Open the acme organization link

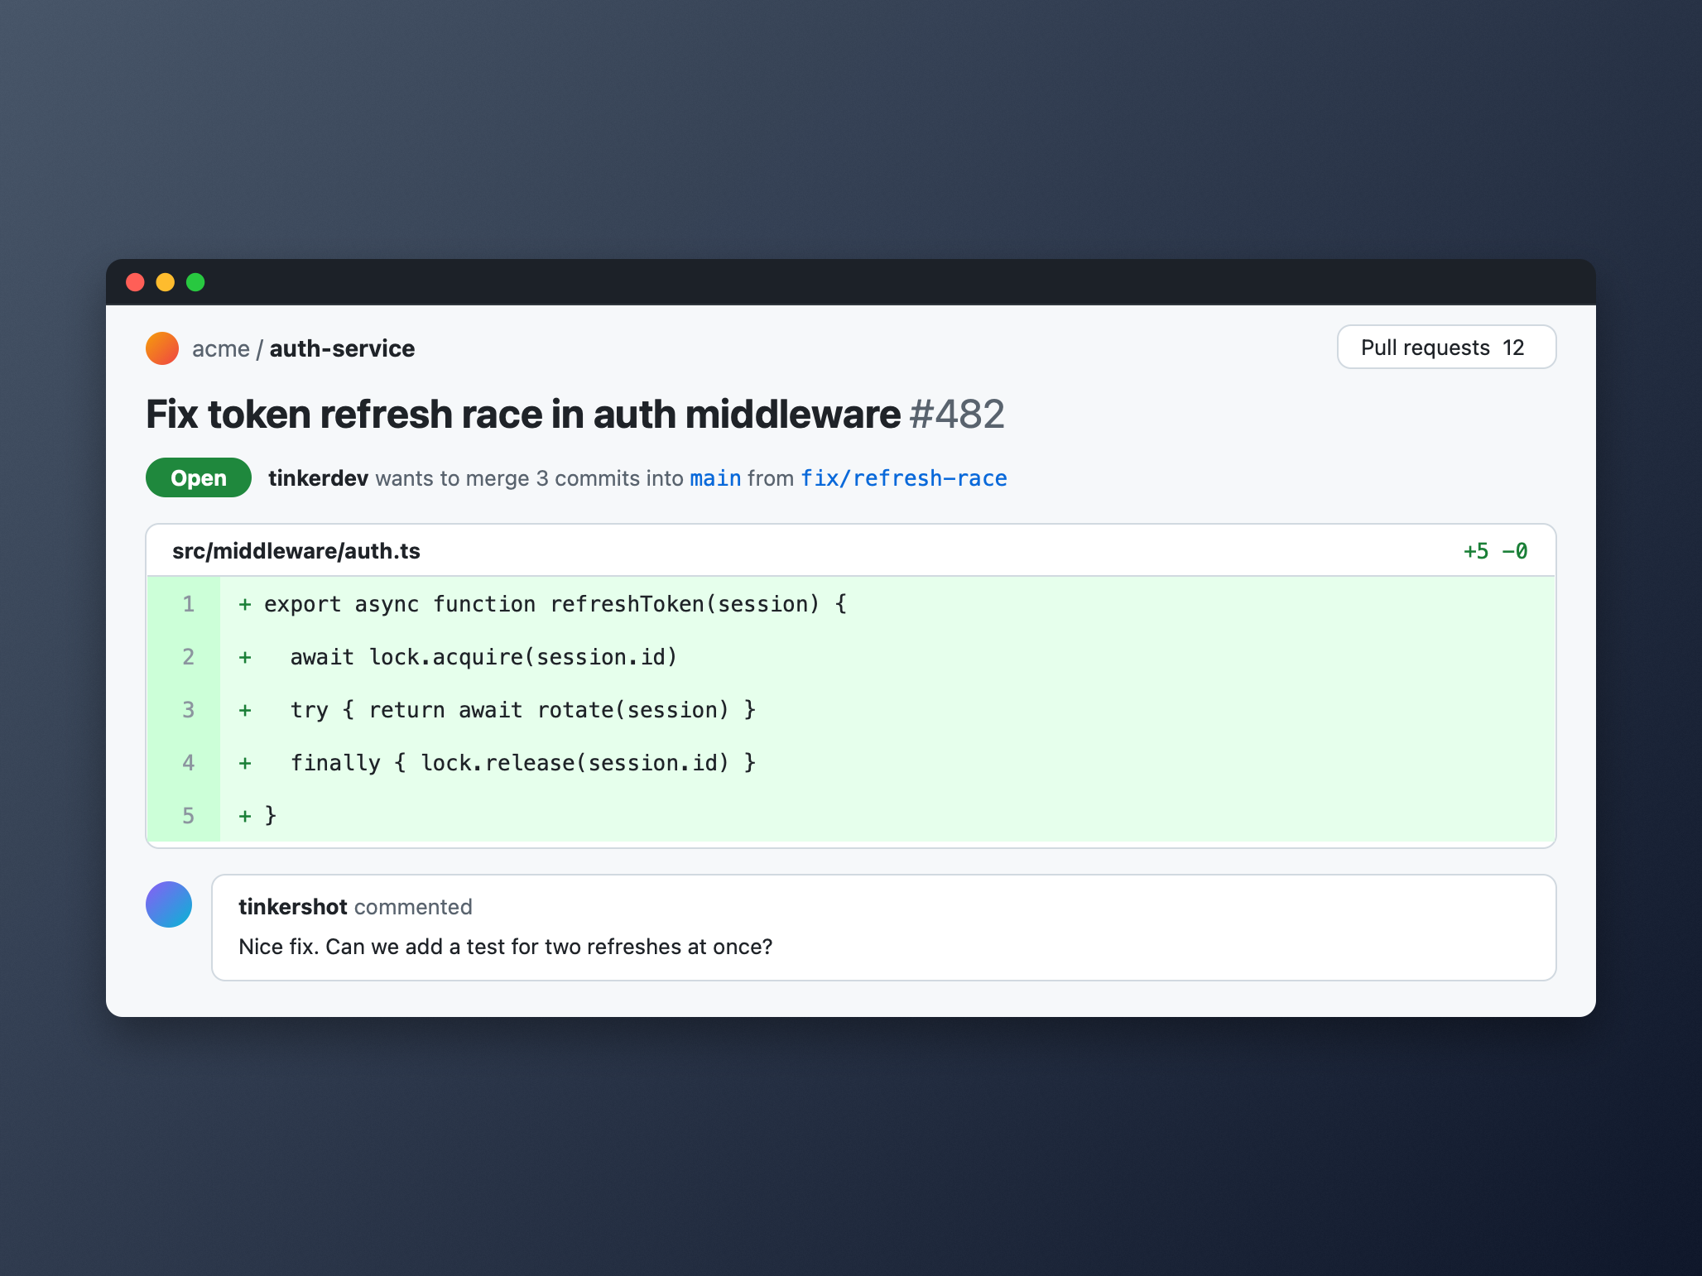[x=220, y=348]
